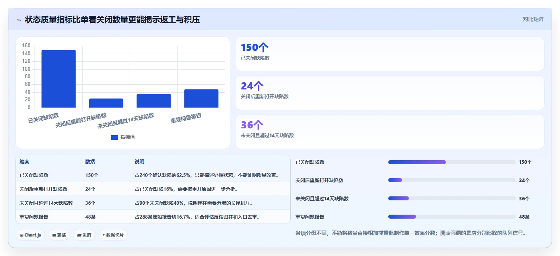560x256 pixels.
Task: Click the blue legend swatch for 指标值
Action: [115, 138]
